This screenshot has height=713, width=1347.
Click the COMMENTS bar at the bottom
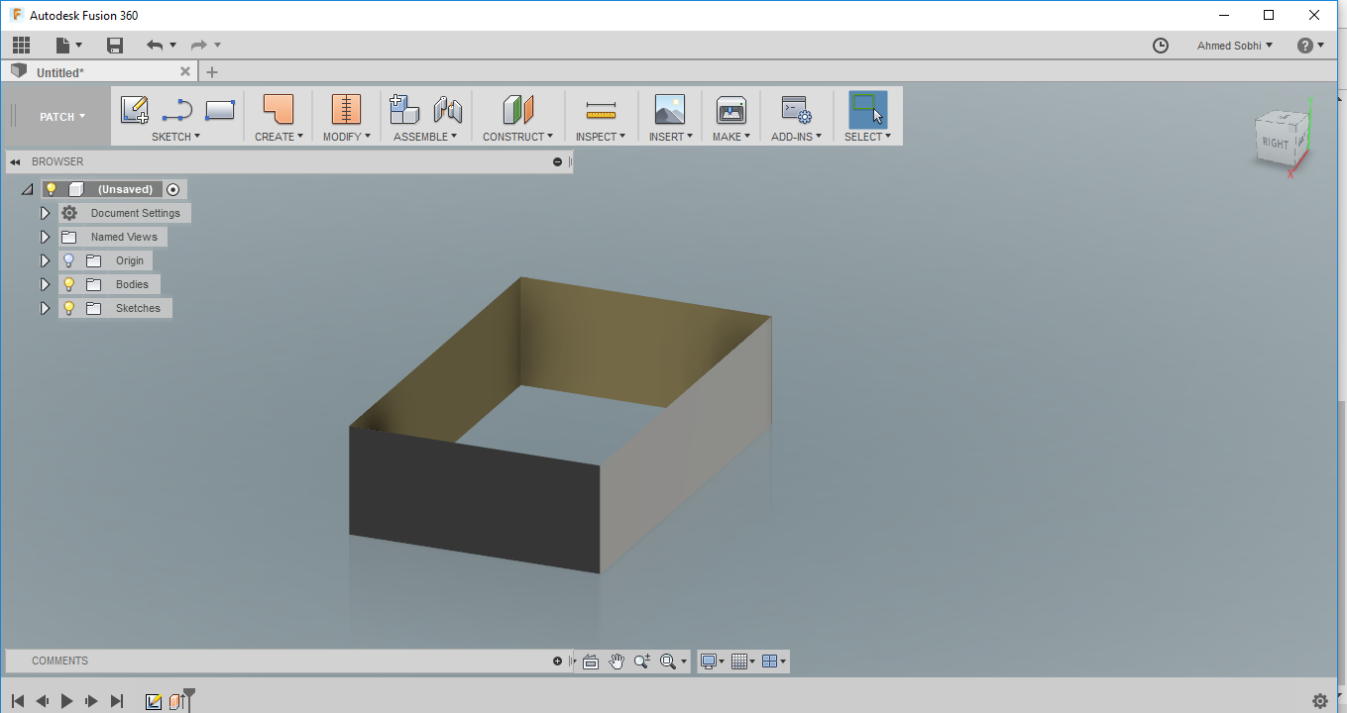[x=60, y=661]
